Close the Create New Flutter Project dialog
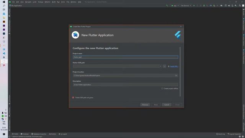This screenshot has width=245, height=138. pyautogui.click(x=181, y=26)
